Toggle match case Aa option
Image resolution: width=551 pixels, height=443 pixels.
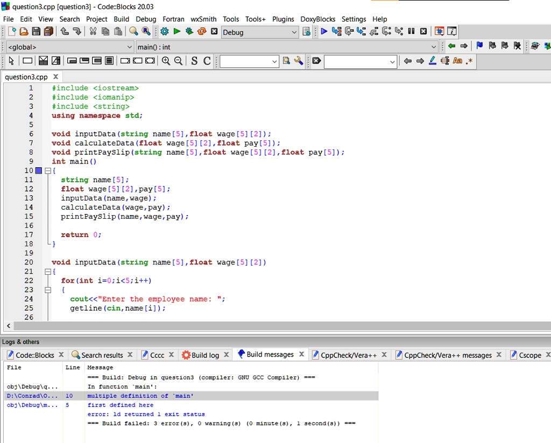[x=457, y=61]
